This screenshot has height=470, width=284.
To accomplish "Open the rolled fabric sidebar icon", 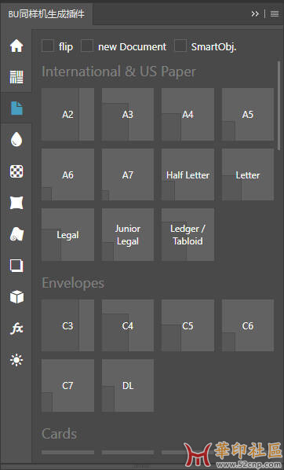I will coord(16,234).
